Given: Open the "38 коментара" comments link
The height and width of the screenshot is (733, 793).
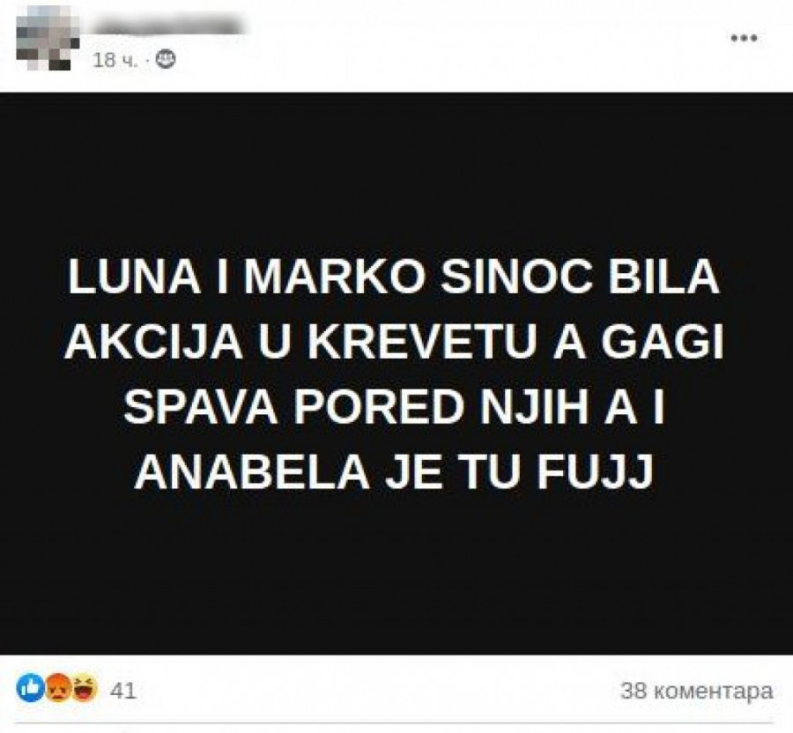Looking at the screenshot, I should (x=697, y=691).
